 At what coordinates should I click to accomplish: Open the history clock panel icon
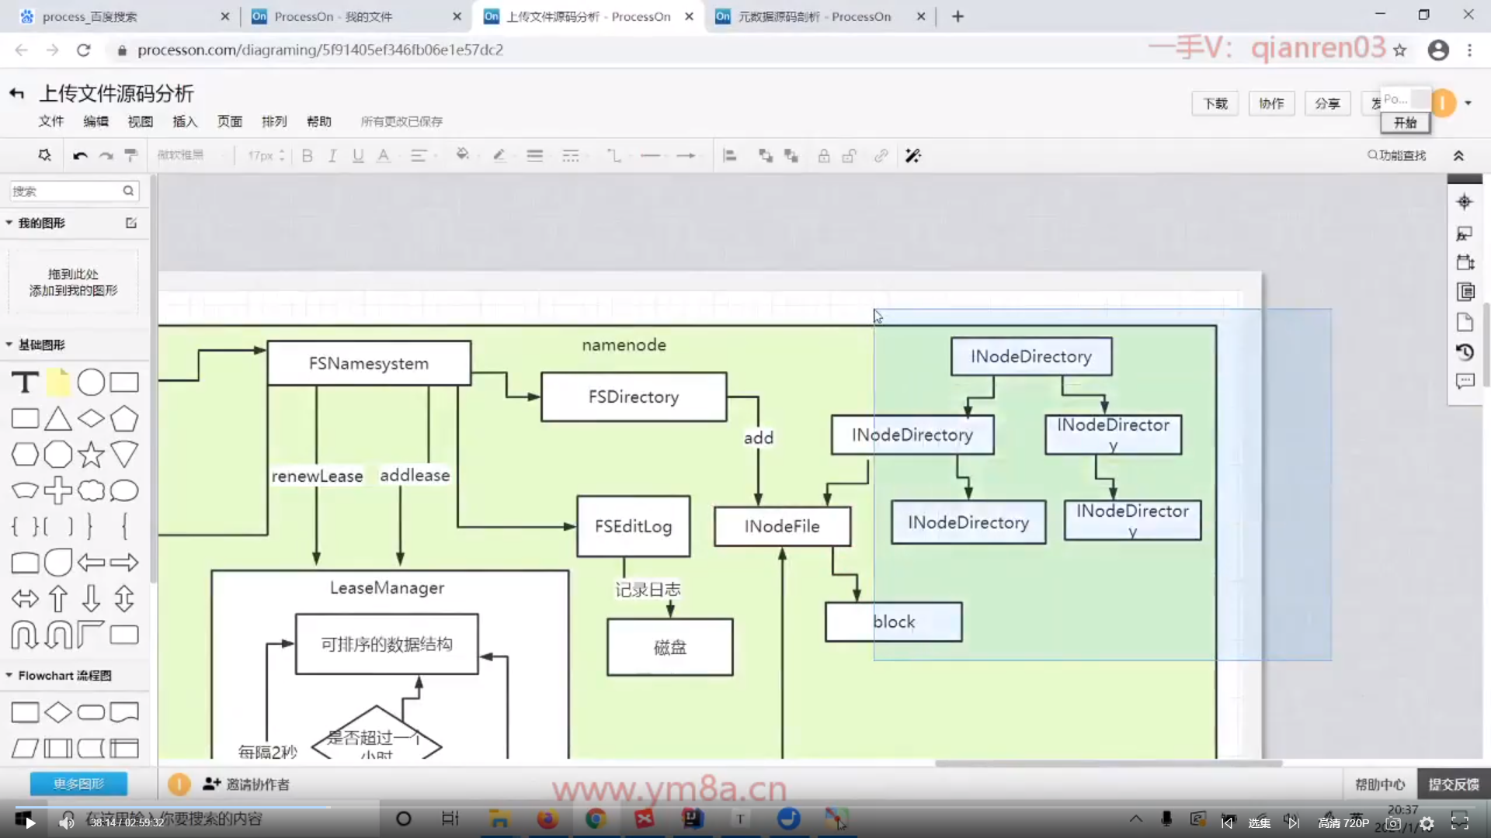1465,352
